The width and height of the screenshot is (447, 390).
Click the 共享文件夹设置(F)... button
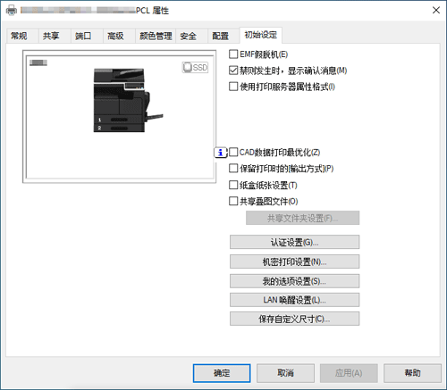pyautogui.click(x=302, y=218)
